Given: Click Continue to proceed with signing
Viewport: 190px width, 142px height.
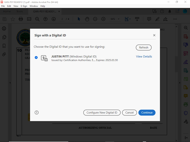Looking at the screenshot, I should click(x=147, y=112).
